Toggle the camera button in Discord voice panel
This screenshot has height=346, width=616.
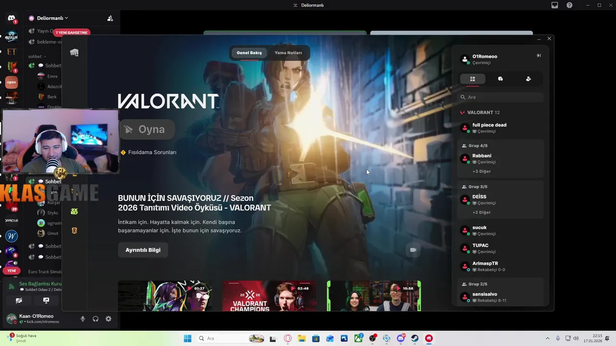point(19,300)
